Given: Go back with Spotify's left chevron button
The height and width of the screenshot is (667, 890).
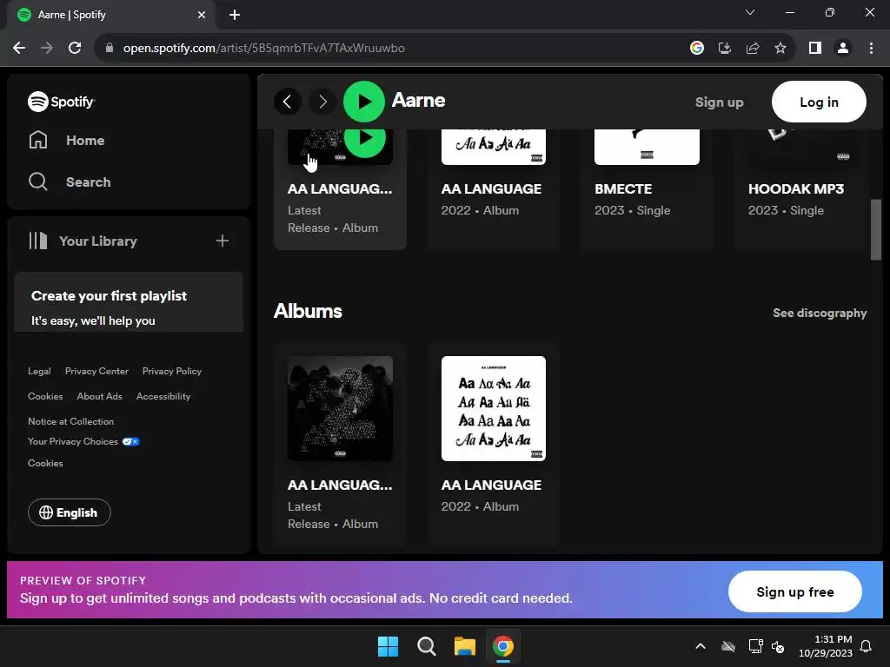Looking at the screenshot, I should [x=287, y=102].
